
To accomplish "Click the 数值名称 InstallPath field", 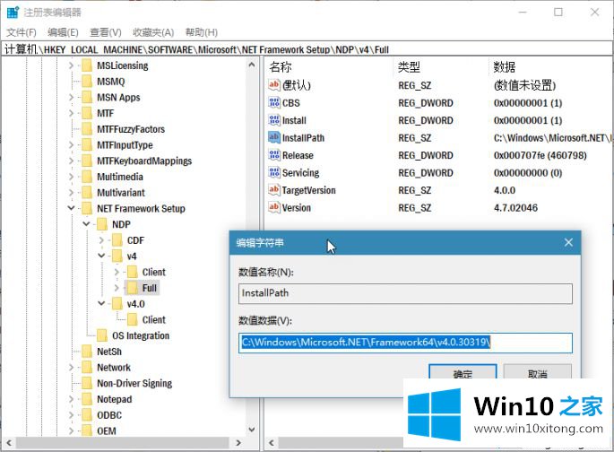I will pos(405,293).
